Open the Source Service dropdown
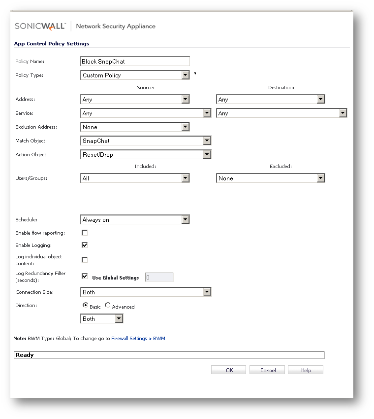 (x=146, y=113)
